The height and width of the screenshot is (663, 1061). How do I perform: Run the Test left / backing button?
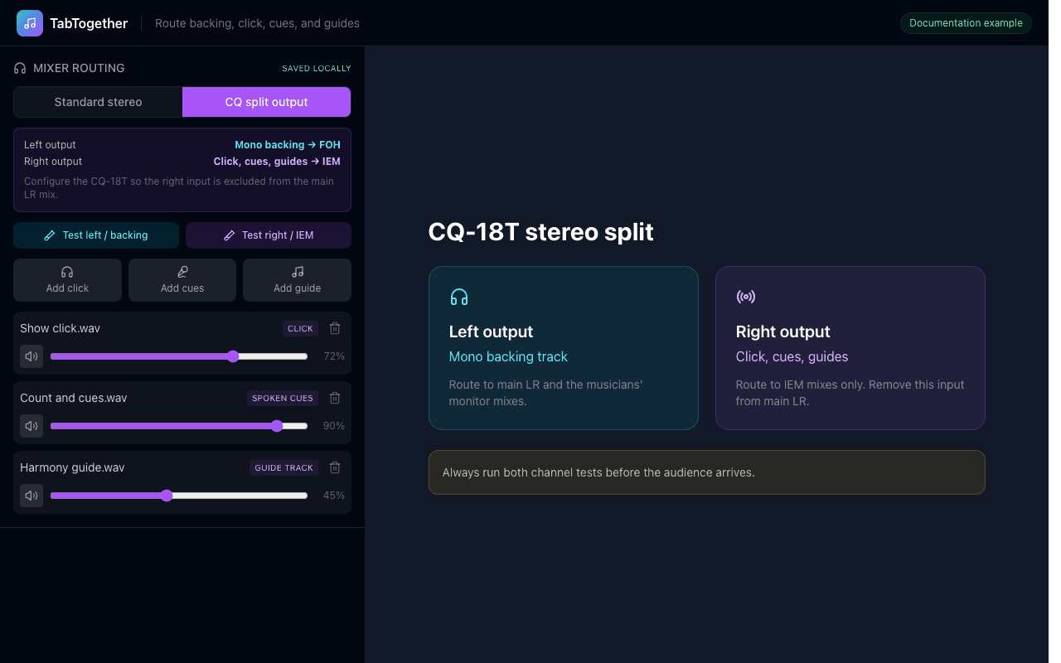pos(96,235)
